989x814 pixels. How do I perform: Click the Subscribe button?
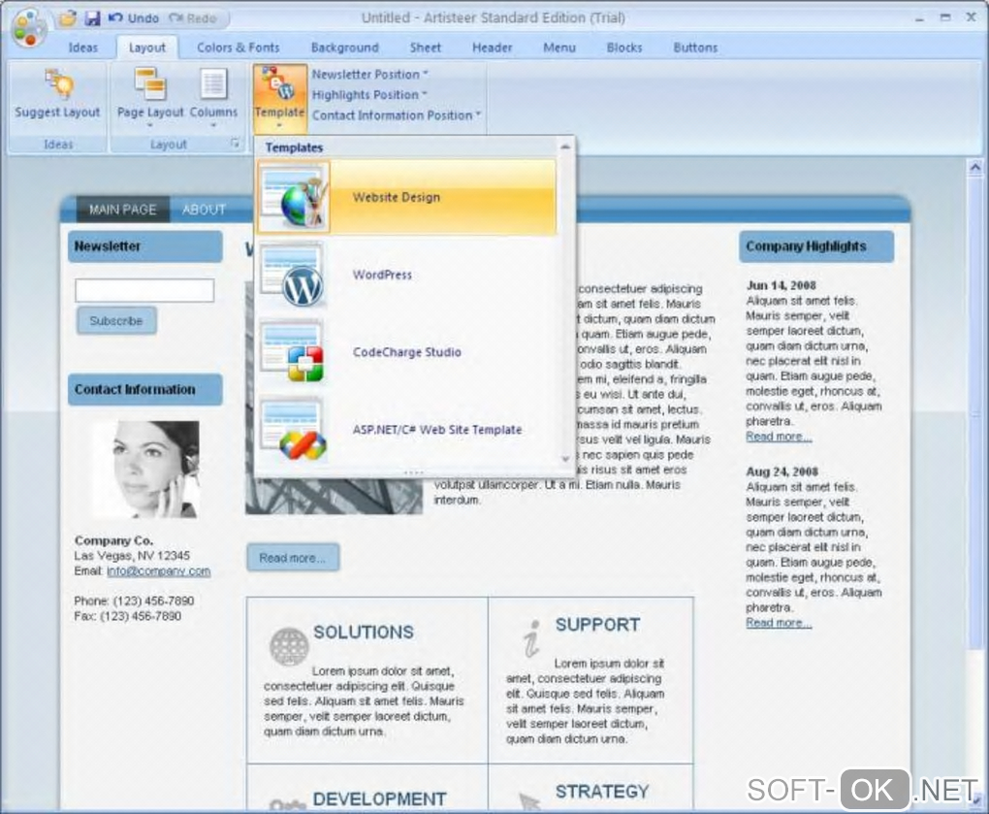(x=116, y=321)
